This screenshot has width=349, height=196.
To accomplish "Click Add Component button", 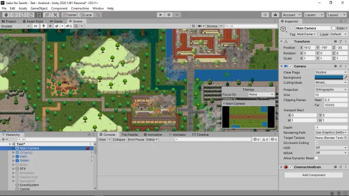I will pos(314,175).
